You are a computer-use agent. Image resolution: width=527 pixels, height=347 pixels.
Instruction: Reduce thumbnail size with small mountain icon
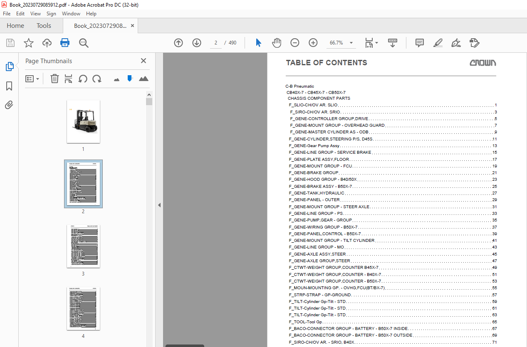[x=116, y=79]
